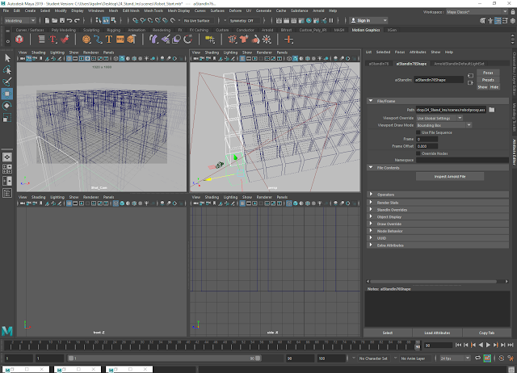Select the Select tool arrow in toolbox
This screenshot has height=373, width=517.
[6, 58]
